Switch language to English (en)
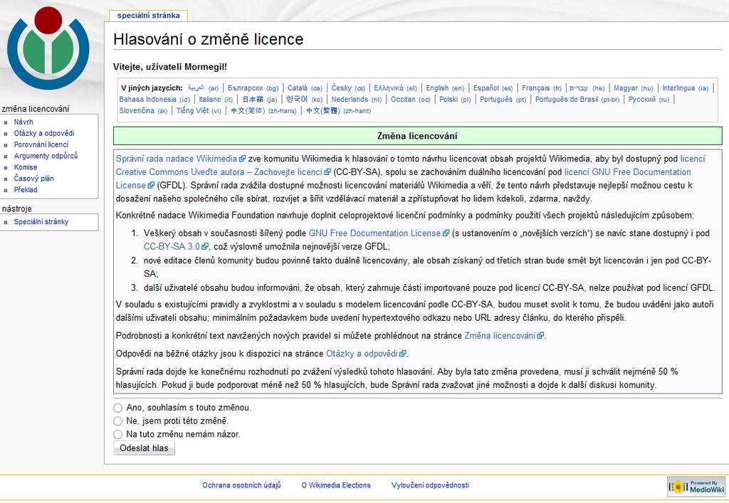The height and width of the screenshot is (503, 729). tap(445, 88)
